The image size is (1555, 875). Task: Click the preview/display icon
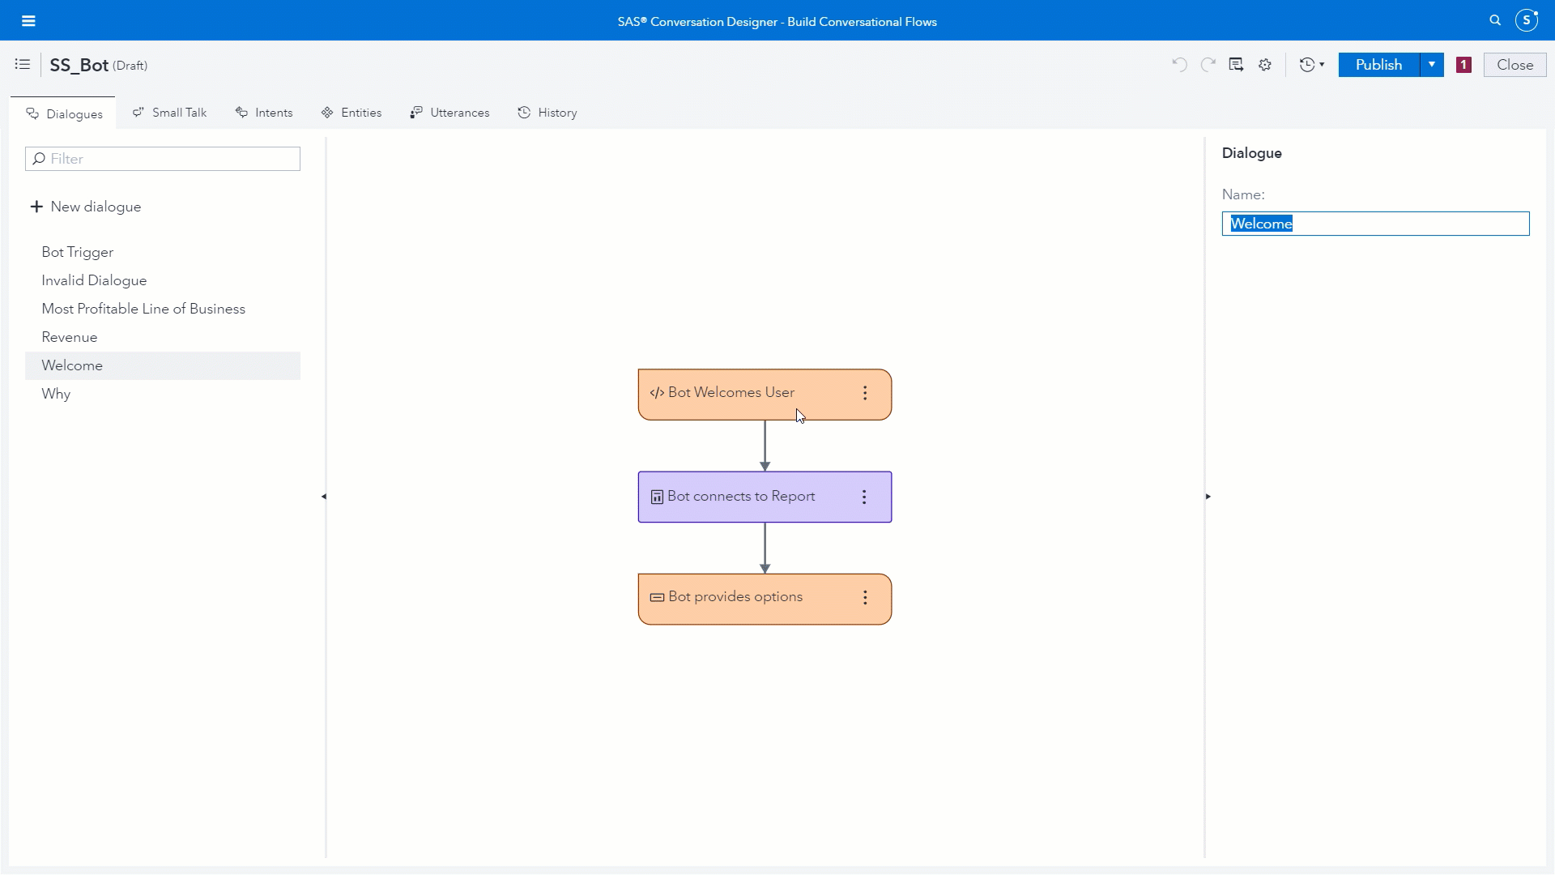tap(1237, 65)
